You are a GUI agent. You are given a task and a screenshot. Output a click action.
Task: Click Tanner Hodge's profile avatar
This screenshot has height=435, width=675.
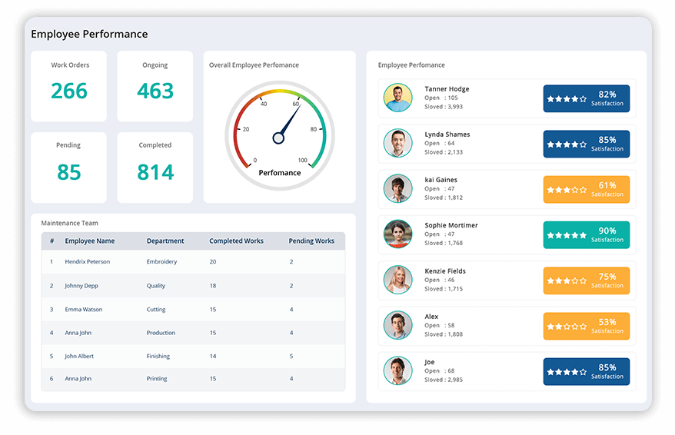click(x=397, y=98)
